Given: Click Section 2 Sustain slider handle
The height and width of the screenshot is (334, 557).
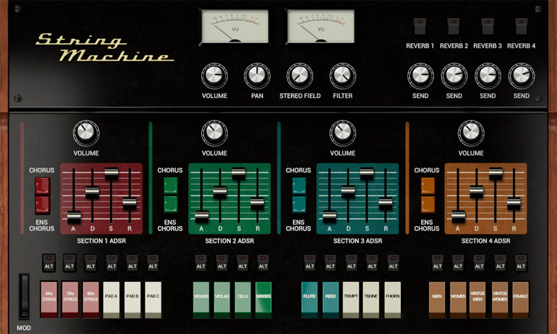Looking at the screenshot, I should click(239, 172).
